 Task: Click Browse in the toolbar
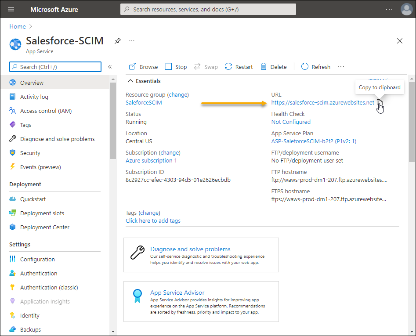pos(143,67)
